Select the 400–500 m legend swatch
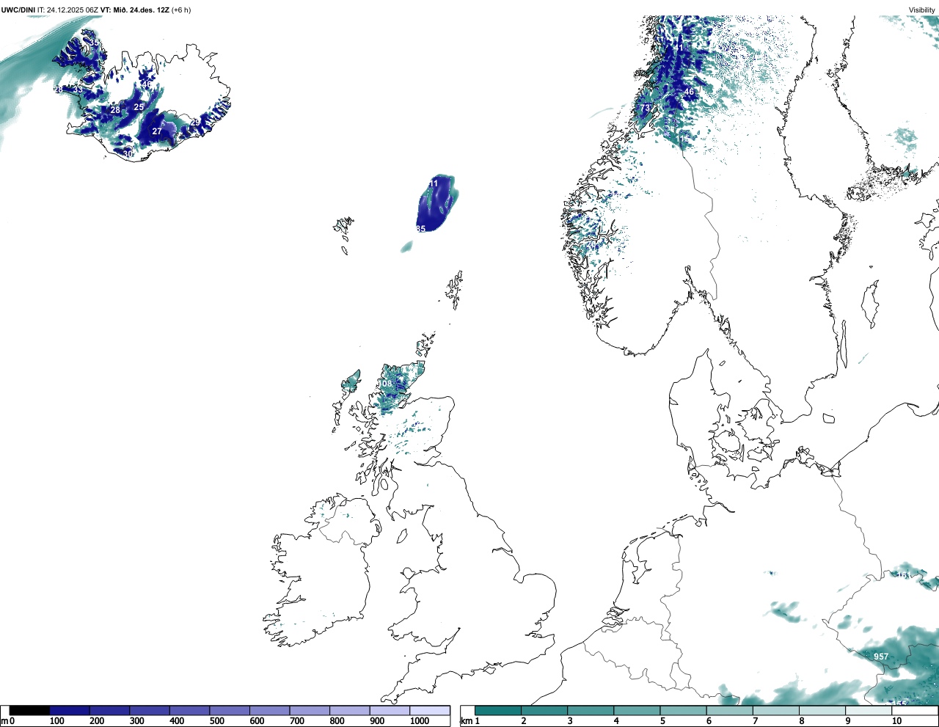This screenshot has width=939, height=727. (x=190, y=710)
